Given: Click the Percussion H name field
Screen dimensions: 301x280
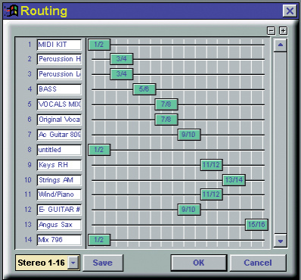Looking at the screenshot, I should click(59, 59).
